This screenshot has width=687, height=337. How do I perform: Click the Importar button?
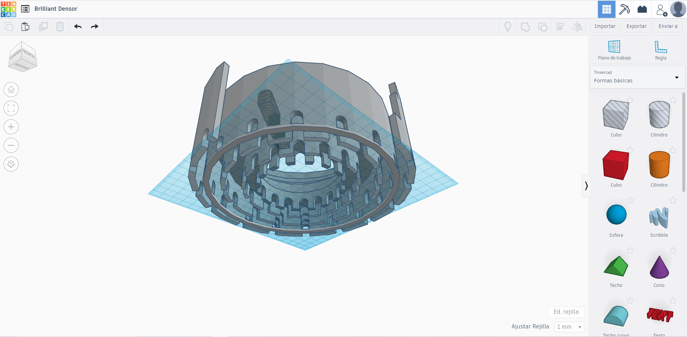605,27
